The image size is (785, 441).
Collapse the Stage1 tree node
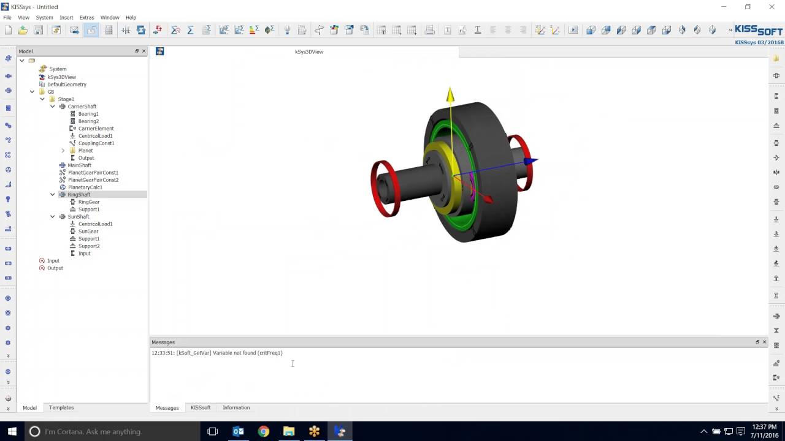(x=42, y=99)
